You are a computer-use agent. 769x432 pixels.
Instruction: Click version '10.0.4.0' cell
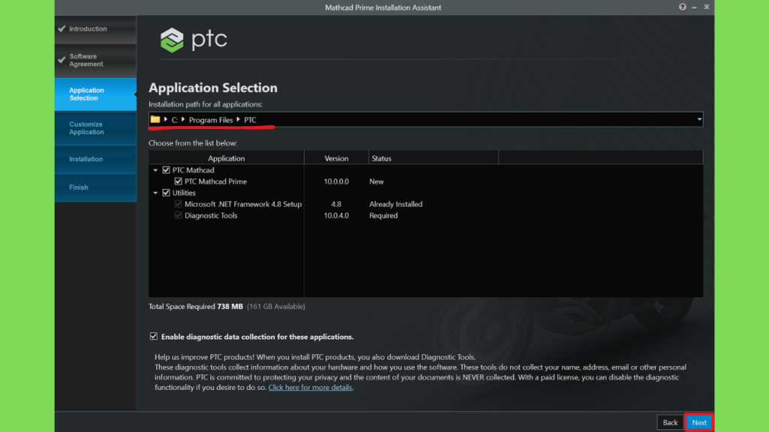pyautogui.click(x=336, y=215)
